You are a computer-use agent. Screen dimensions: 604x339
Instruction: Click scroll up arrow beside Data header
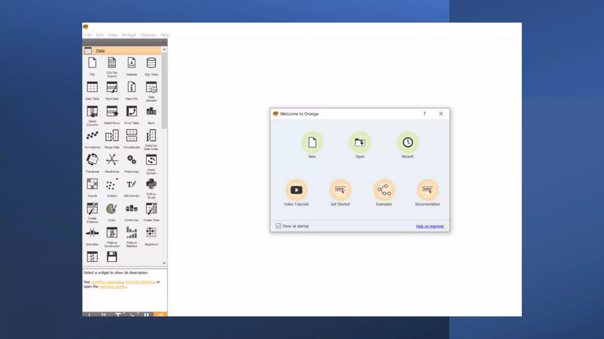coord(164,50)
